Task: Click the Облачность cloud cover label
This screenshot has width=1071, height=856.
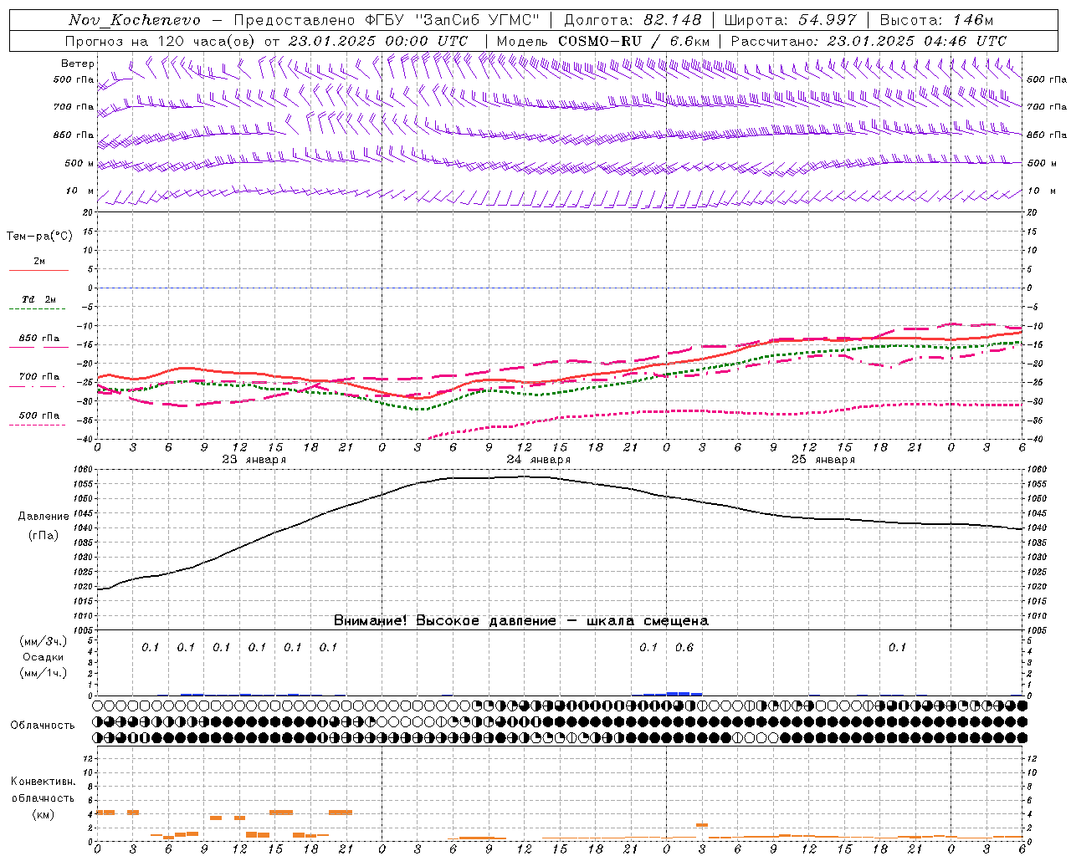Action: pos(43,725)
